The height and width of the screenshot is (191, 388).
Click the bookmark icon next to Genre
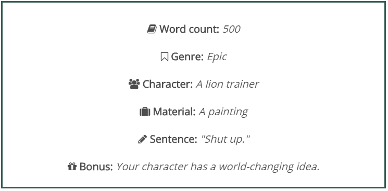pos(164,57)
